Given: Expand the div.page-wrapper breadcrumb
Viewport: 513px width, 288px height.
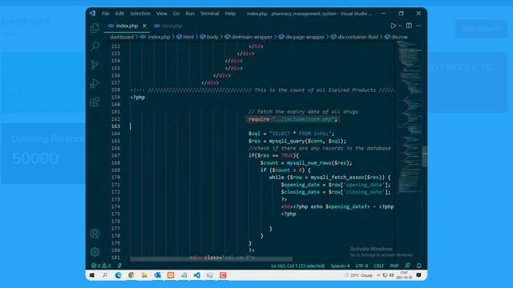Looking at the screenshot, I should coord(302,37).
